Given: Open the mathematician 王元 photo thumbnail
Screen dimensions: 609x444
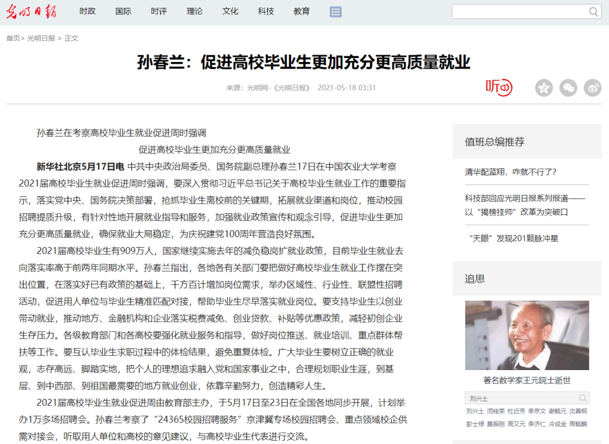Looking at the screenshot, I should (527, 335).
